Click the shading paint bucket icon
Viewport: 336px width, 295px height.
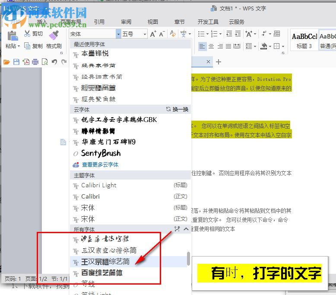pos(264,46)
